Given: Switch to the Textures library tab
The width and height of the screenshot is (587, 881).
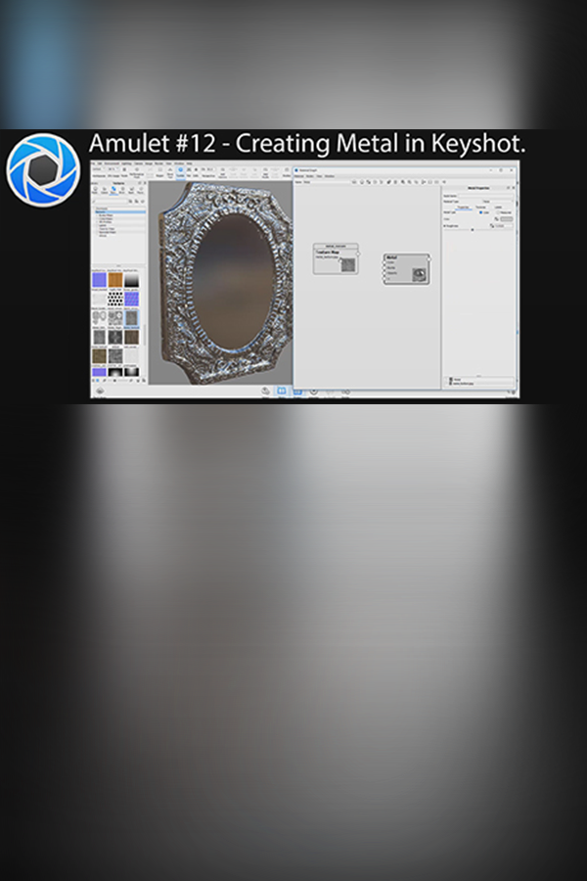Looking at the screenshot, I should pos(113,191).
